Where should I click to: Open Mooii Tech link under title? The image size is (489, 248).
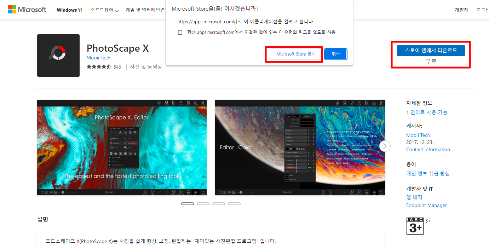point(98,58)
